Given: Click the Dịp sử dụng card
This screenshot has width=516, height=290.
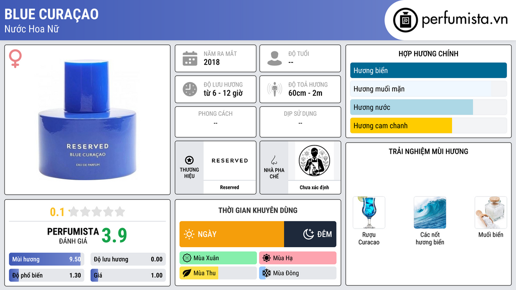Looking at the screenshot, I should [300, 122].
